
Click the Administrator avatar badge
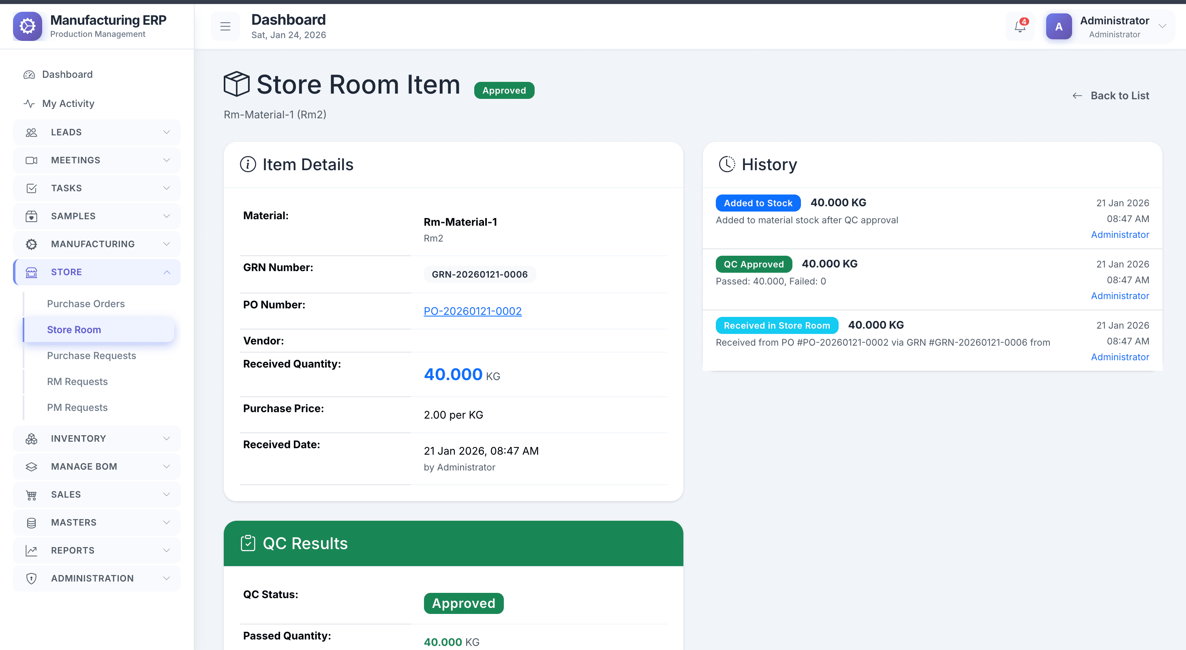click(x=1058, y=27)
